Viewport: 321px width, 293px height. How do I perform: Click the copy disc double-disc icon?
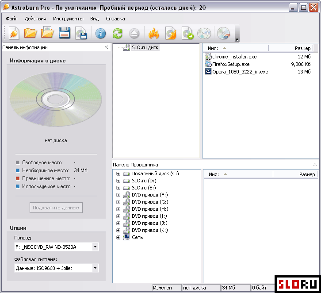pyautogui.click(x=204, y=33)
